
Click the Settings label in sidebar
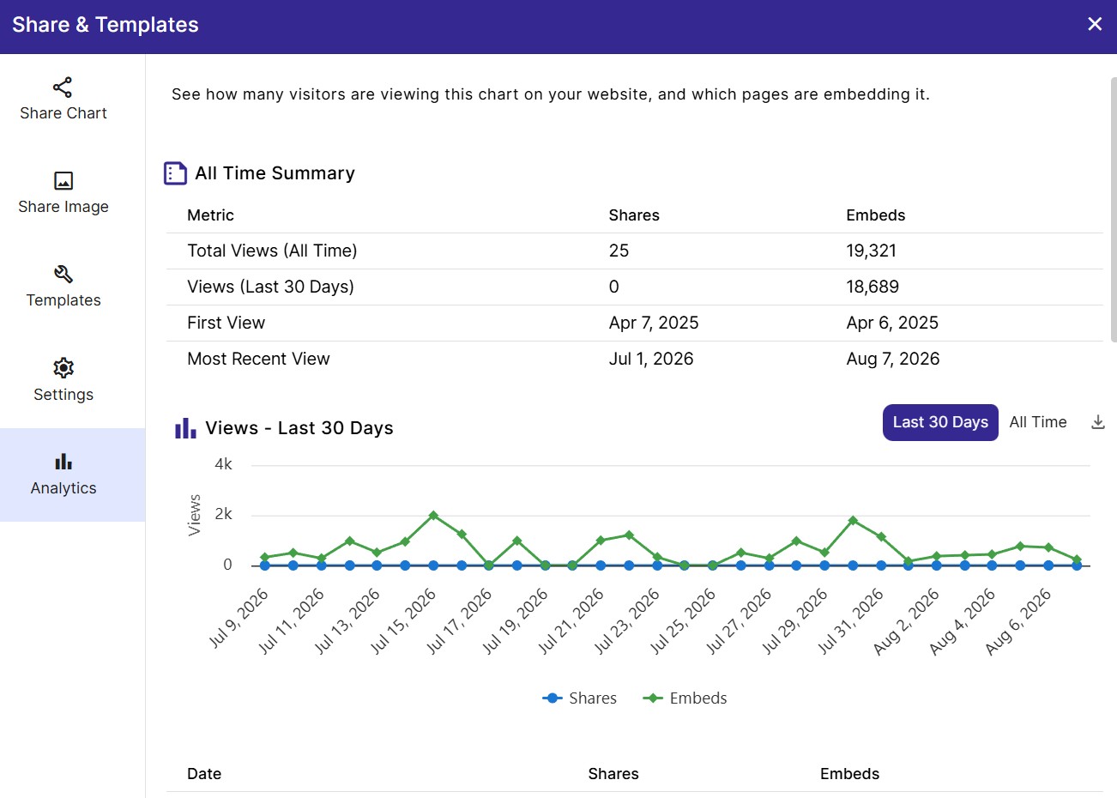(63, 395)
